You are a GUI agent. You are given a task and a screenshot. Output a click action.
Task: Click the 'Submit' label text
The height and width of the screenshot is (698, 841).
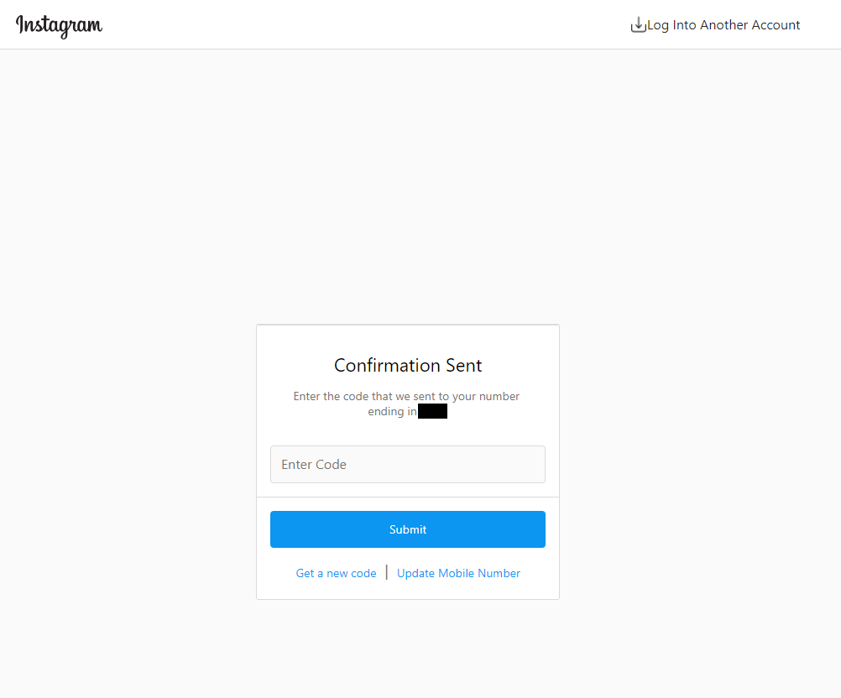(408, 529)
